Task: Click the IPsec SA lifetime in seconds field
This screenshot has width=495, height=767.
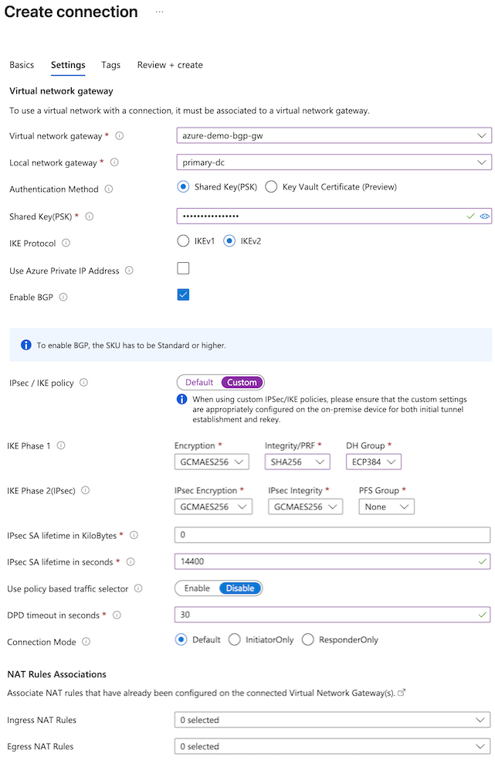Action: 332,561
